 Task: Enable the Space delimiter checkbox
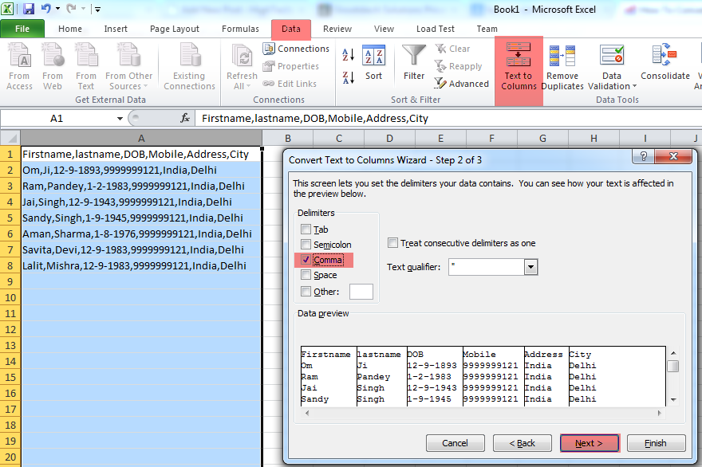(x=306, y=275)
